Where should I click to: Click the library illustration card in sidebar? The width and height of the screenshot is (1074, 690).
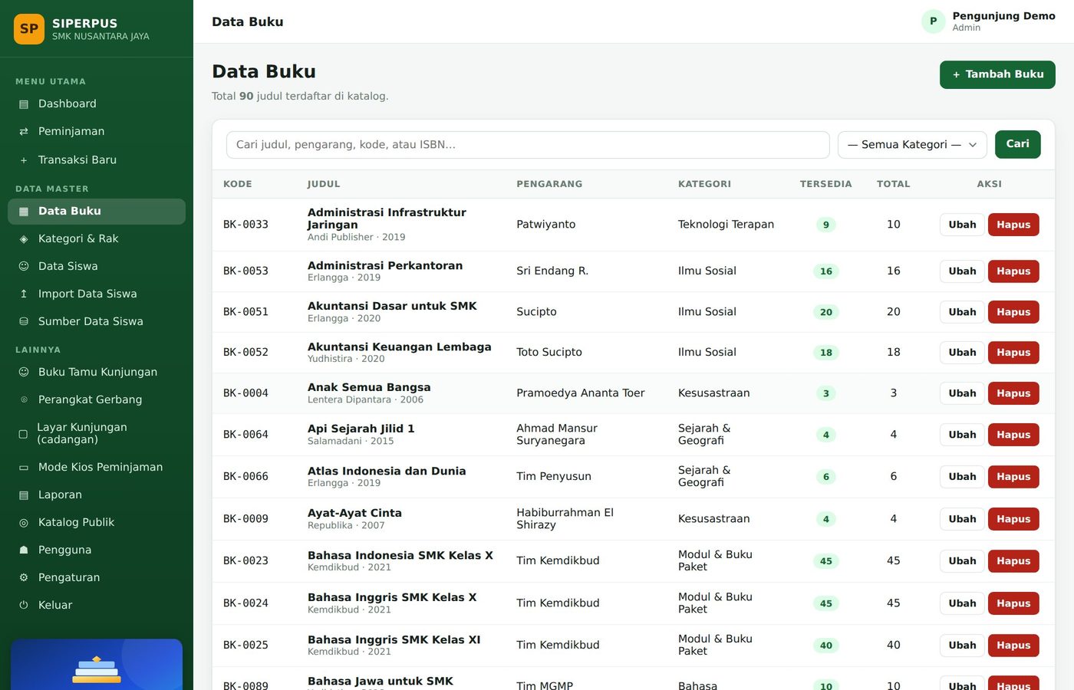pos(97,665)
